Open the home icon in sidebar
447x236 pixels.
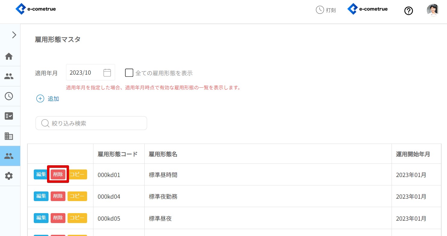click(9, 56)
